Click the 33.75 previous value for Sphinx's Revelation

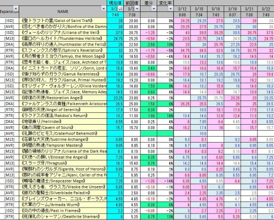pyautogui.click(x=132, y=50)
